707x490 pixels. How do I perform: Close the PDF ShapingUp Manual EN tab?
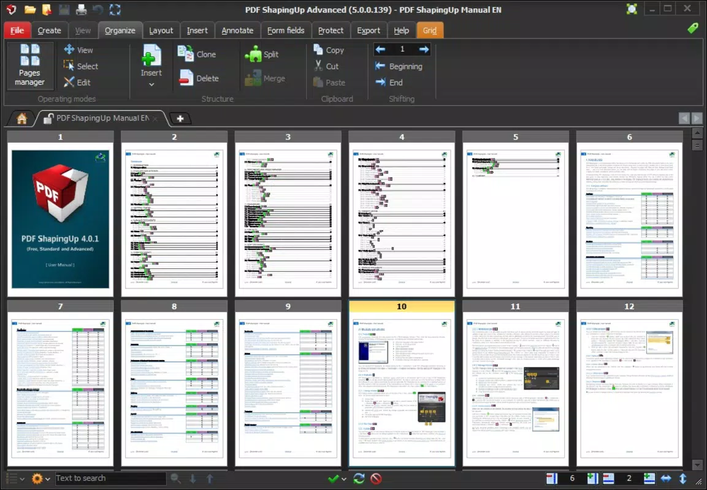point(155,118)
